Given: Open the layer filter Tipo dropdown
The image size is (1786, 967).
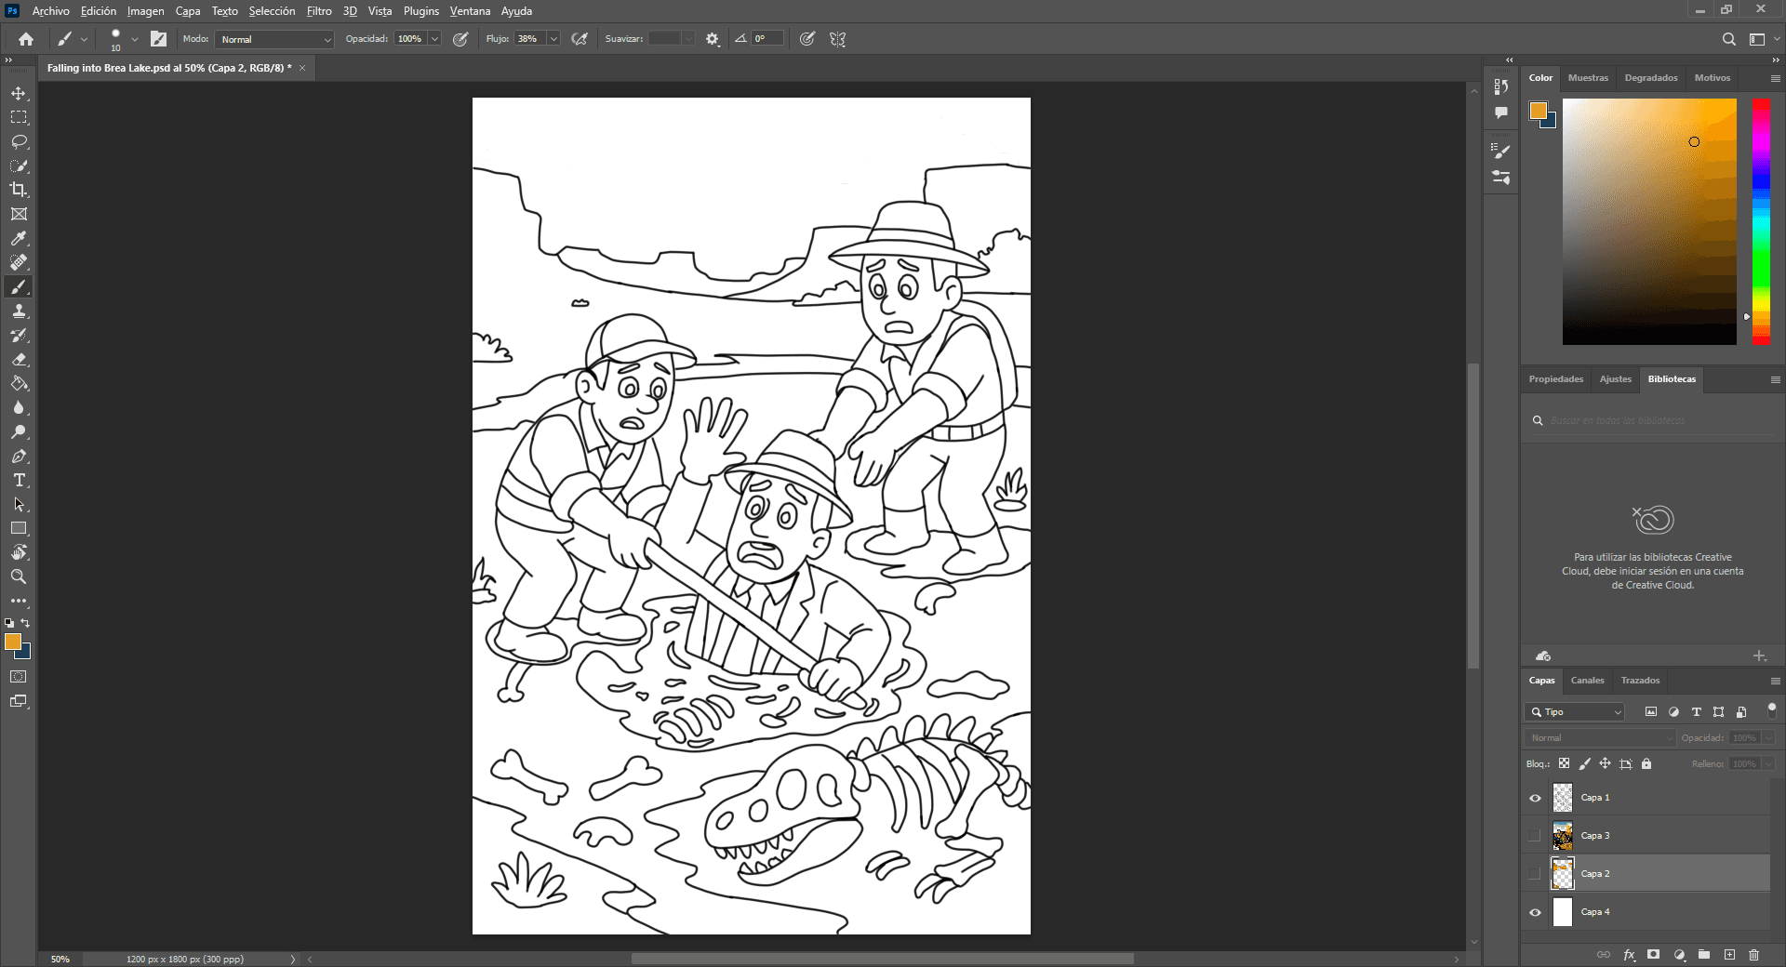Looking at the screenshot, I should click(x=1575, y=712).
